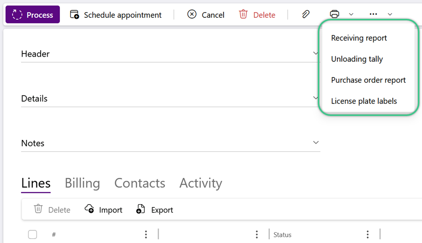Click the Cancel circle-x icon
The height and width of the screenshot is (243, 422).
[192, 14]
